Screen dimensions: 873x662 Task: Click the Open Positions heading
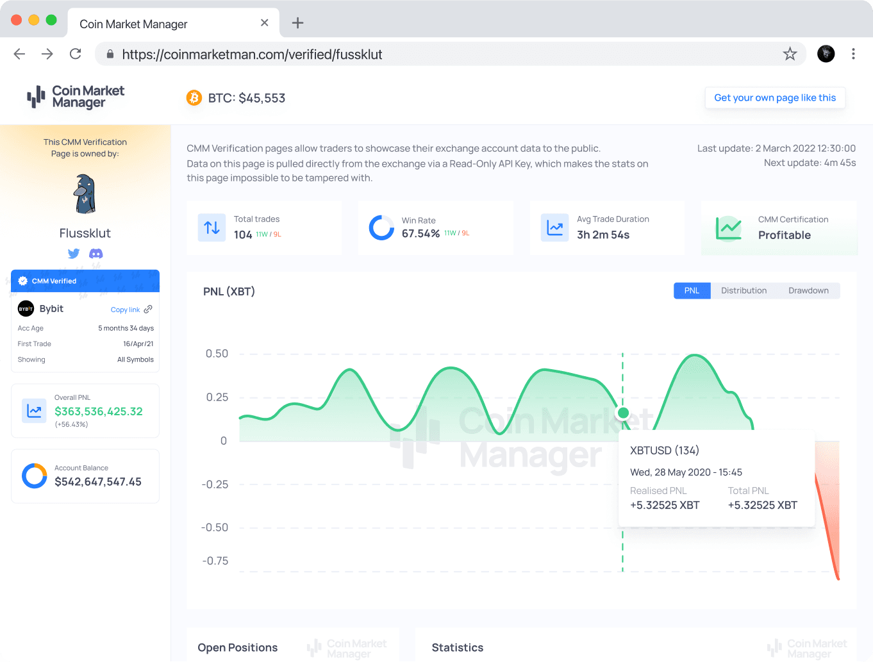(x=238, y=648)
